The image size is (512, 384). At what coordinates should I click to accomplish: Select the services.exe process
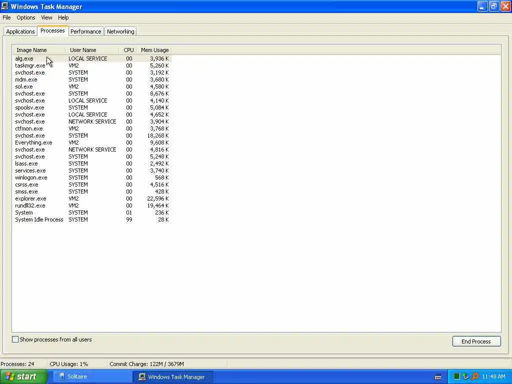coord(92,170)
